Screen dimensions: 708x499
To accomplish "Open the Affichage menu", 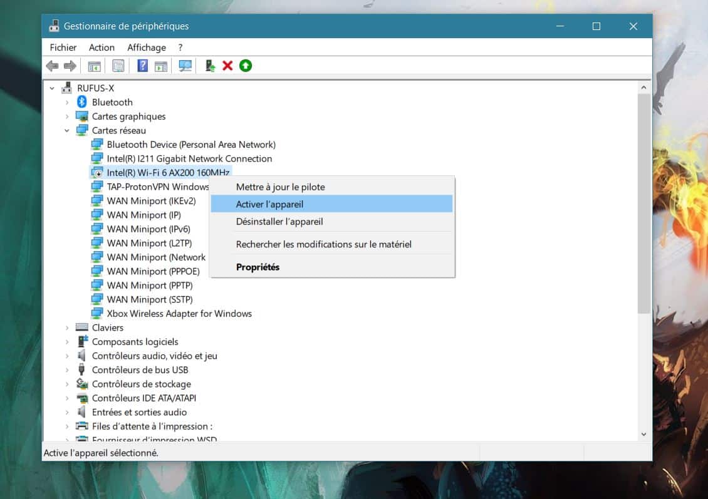I will [x=146, y=48].
